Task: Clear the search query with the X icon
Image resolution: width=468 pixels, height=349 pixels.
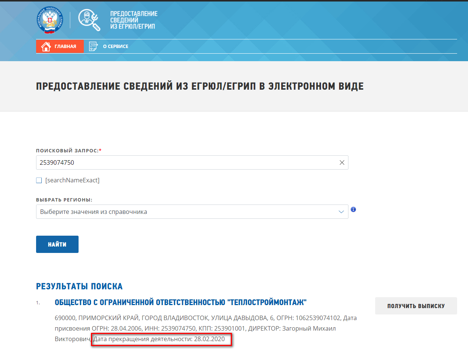Action: [342, 162]
